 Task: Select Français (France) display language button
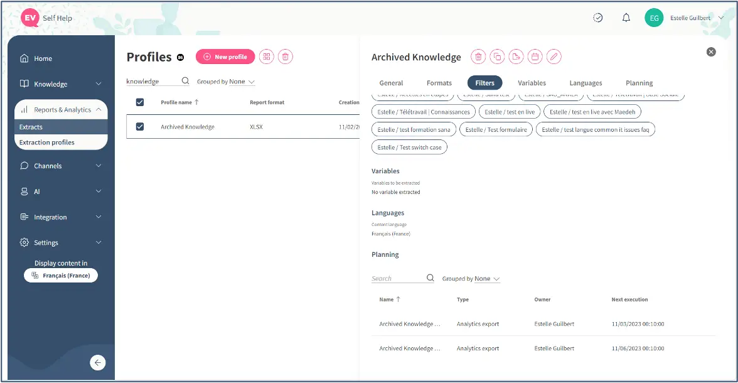click(61, 276)
